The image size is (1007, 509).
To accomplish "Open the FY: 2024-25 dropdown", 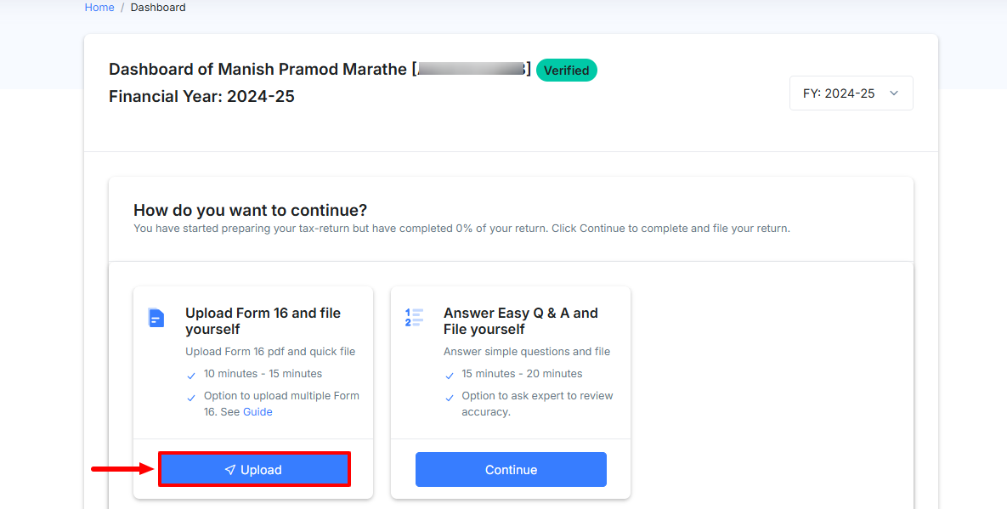I will [851, 93].
